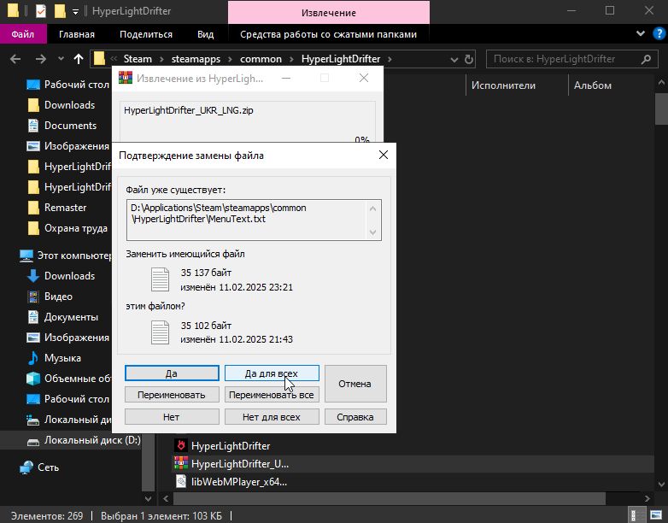The height and width of the screenshot is (523, 668).
Task: Switch to large thumbnails view icon
Action: (656, 515)
